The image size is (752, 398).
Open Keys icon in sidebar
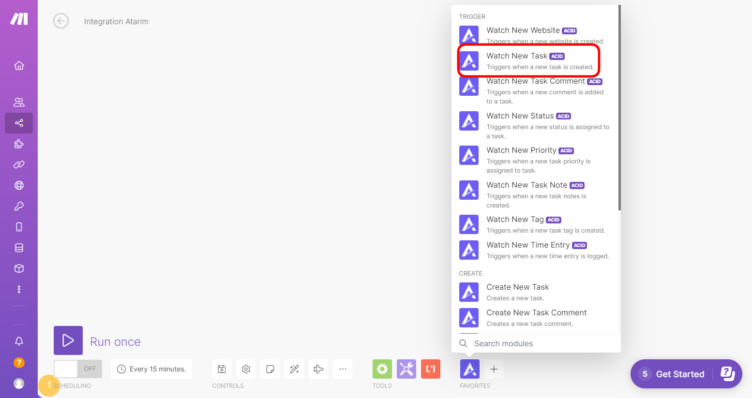[x=19, y=206]
